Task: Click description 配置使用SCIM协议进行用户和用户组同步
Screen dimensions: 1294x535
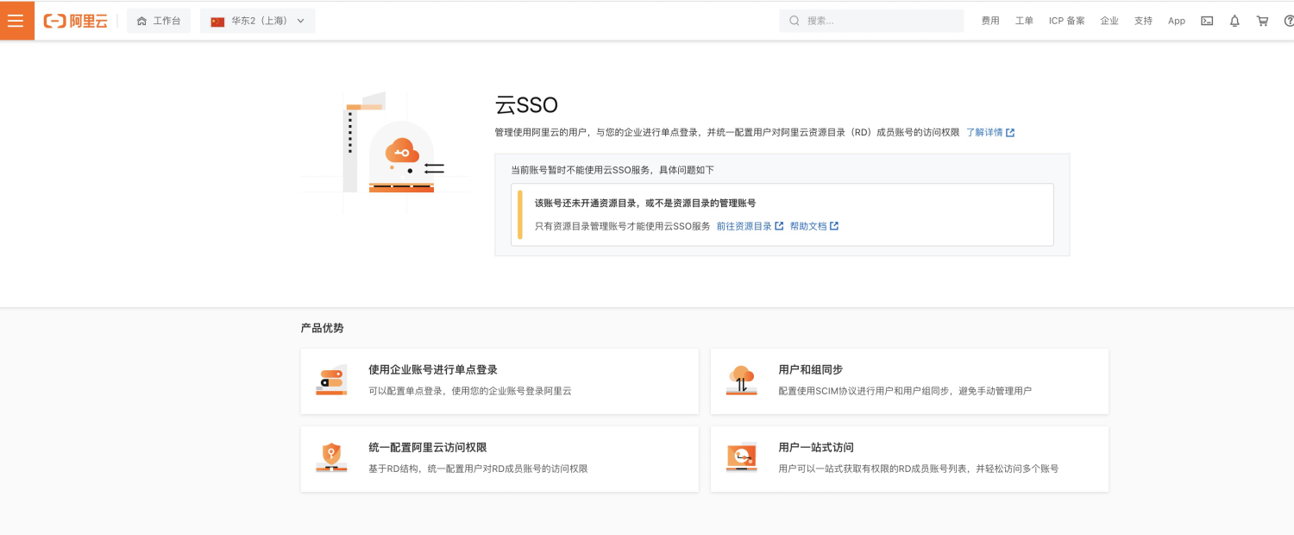Action: click(865, 391)
